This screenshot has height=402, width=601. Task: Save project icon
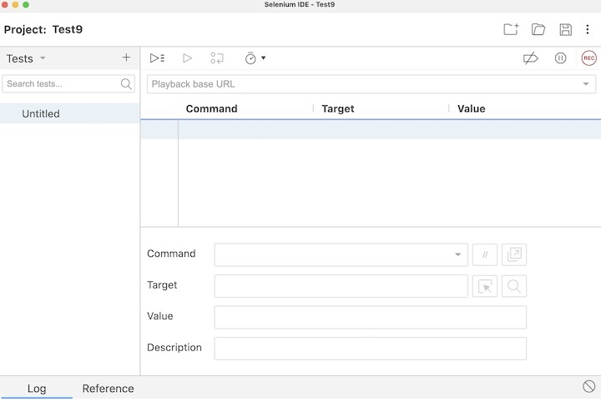[565, 30]
